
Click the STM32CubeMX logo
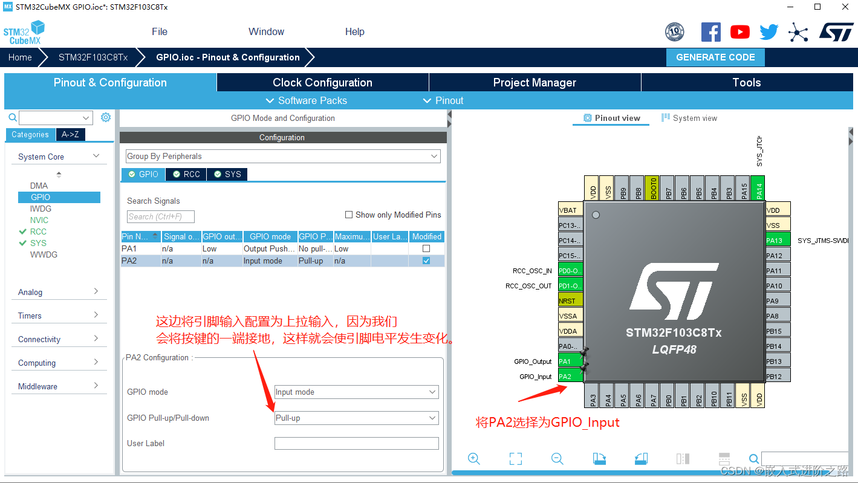tap(24, 32)
